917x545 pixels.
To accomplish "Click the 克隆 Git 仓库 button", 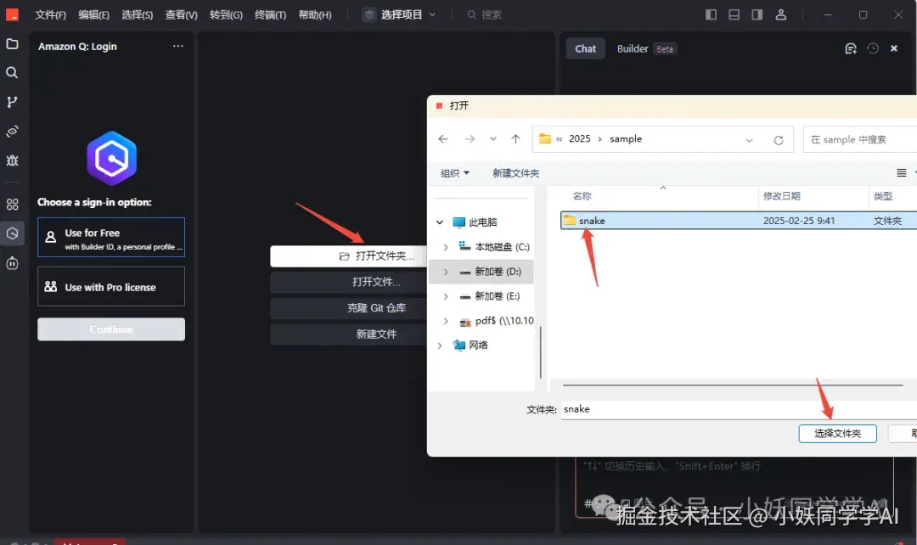I will coord(349,308).
